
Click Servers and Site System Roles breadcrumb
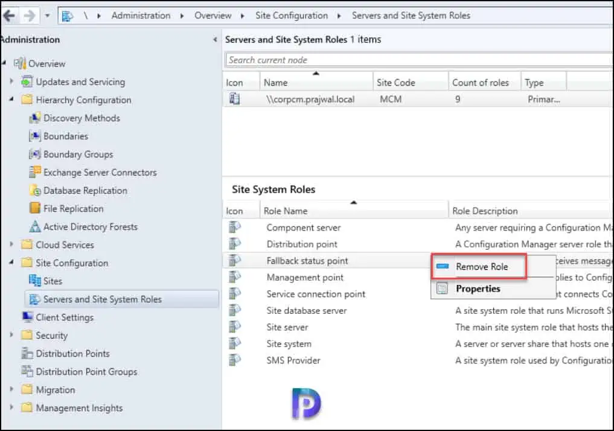tap(411, 16)
